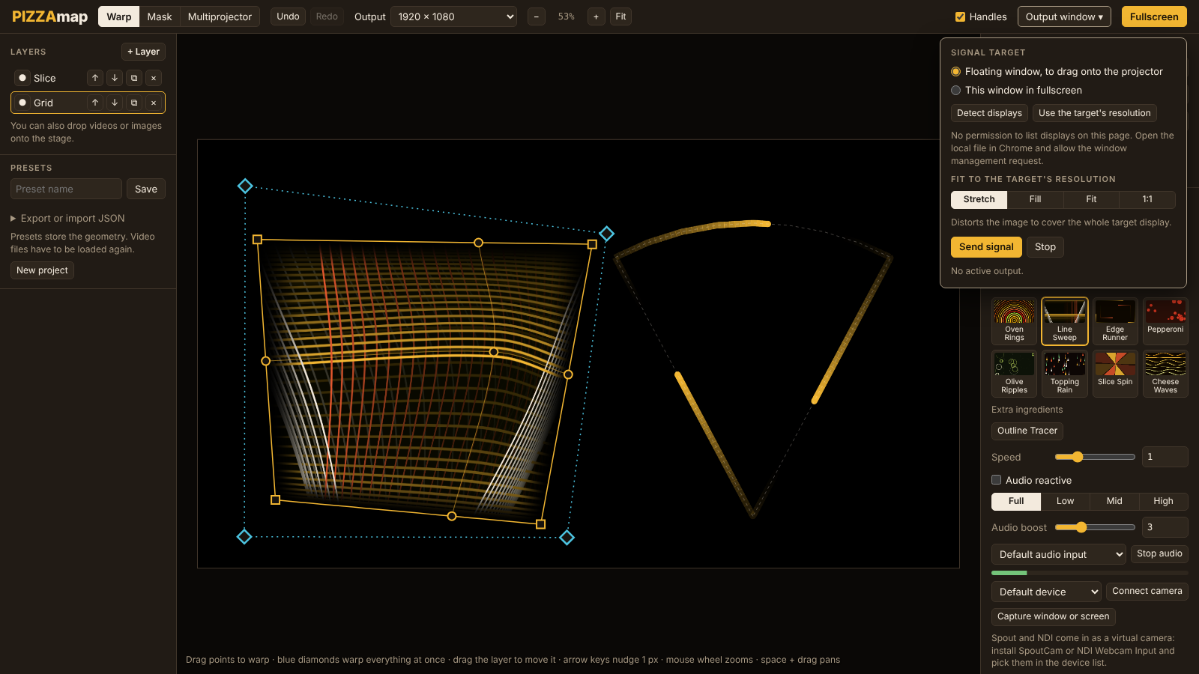Enable Audio reactive checkbox
This screenshot has width=1199, height=674.
(x=997, y=480)
